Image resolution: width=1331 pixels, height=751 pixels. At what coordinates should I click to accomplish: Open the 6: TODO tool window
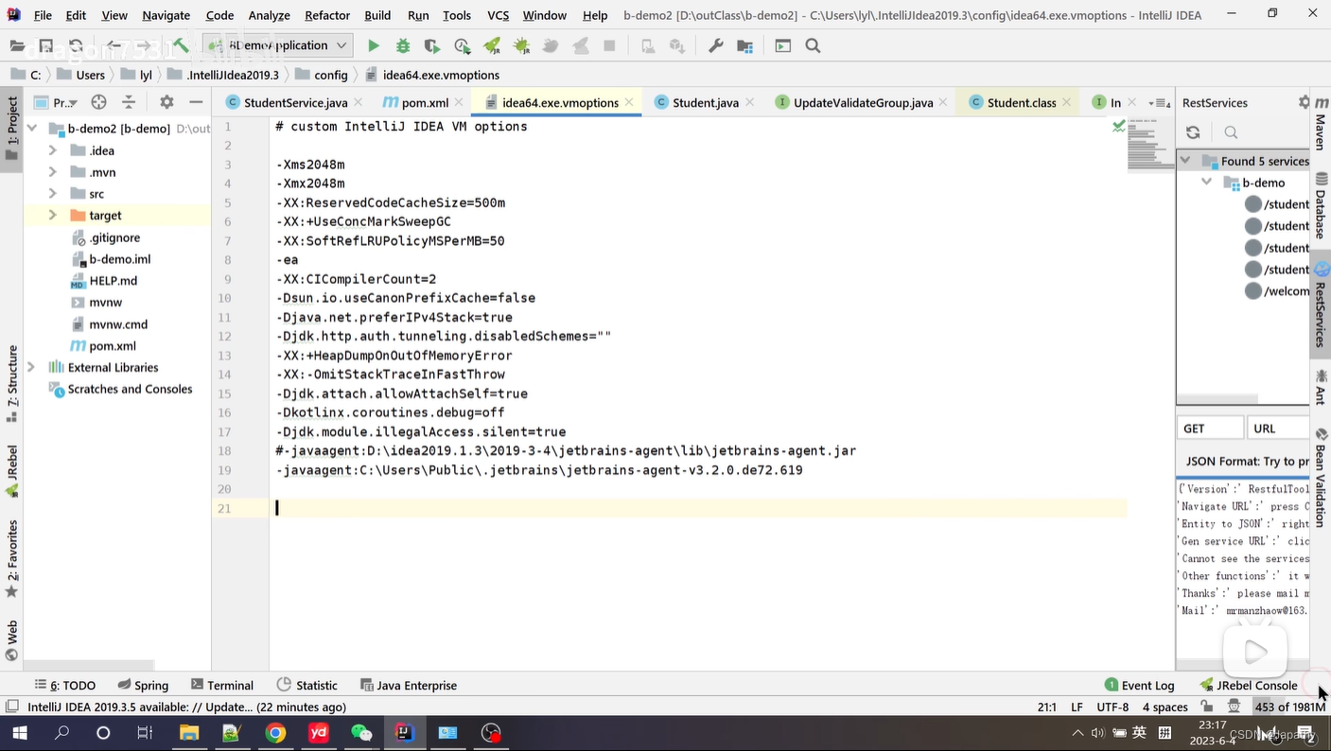point(65,685)
